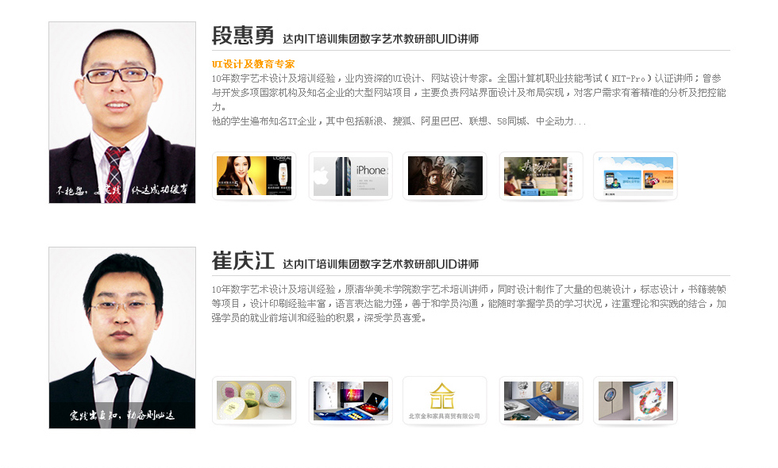778x468 pixels.
Task: Open the gold furniture company logo thumbnail
Action: click(x=445, y=401)
